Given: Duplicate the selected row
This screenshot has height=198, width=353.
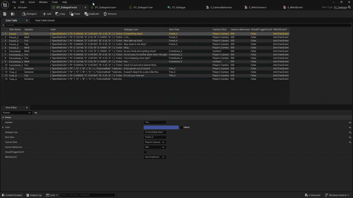Looking at the screenshot, I should (92, 14).
